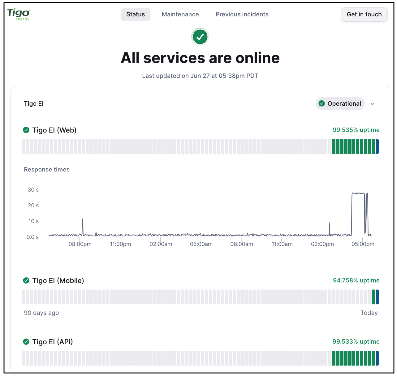
Task: Click the 08:00pm axis label
Action: (x=80, y=244)
